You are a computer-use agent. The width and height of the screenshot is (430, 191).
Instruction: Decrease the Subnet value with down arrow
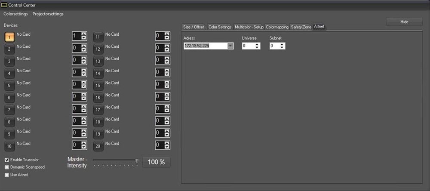pyautogui.click(x=282, y=48)
